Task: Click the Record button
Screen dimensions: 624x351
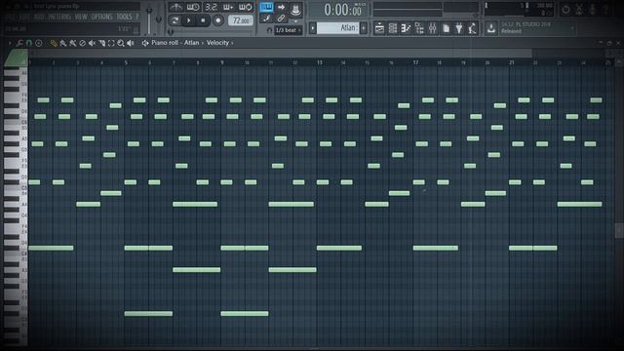Action: pos(218,20)
